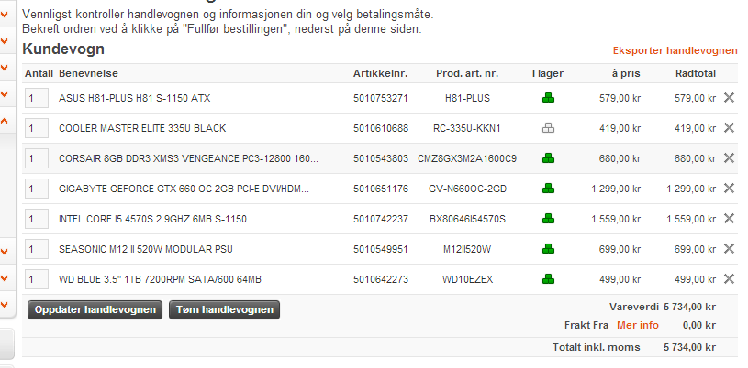
Task: Edit quantity field for WD BLUE 3.5" 1TB
Action: [37, 279]
